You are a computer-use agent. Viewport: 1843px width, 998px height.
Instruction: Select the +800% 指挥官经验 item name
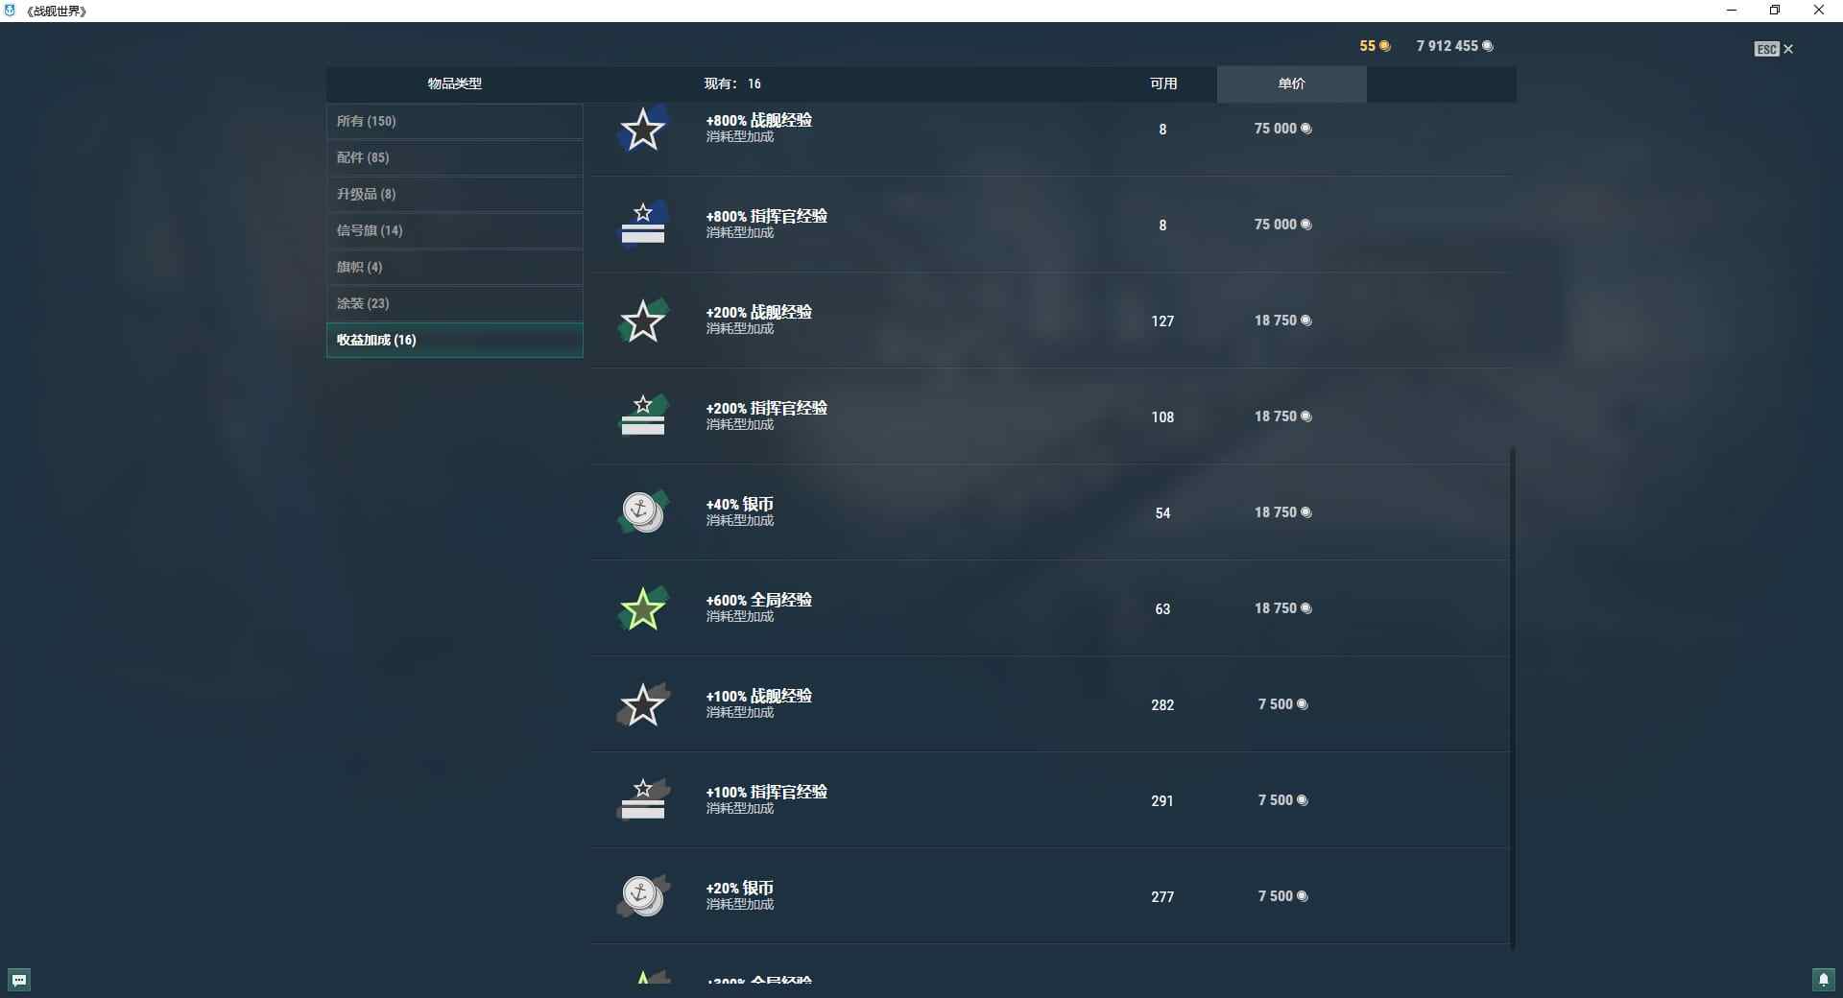[767, 216]
